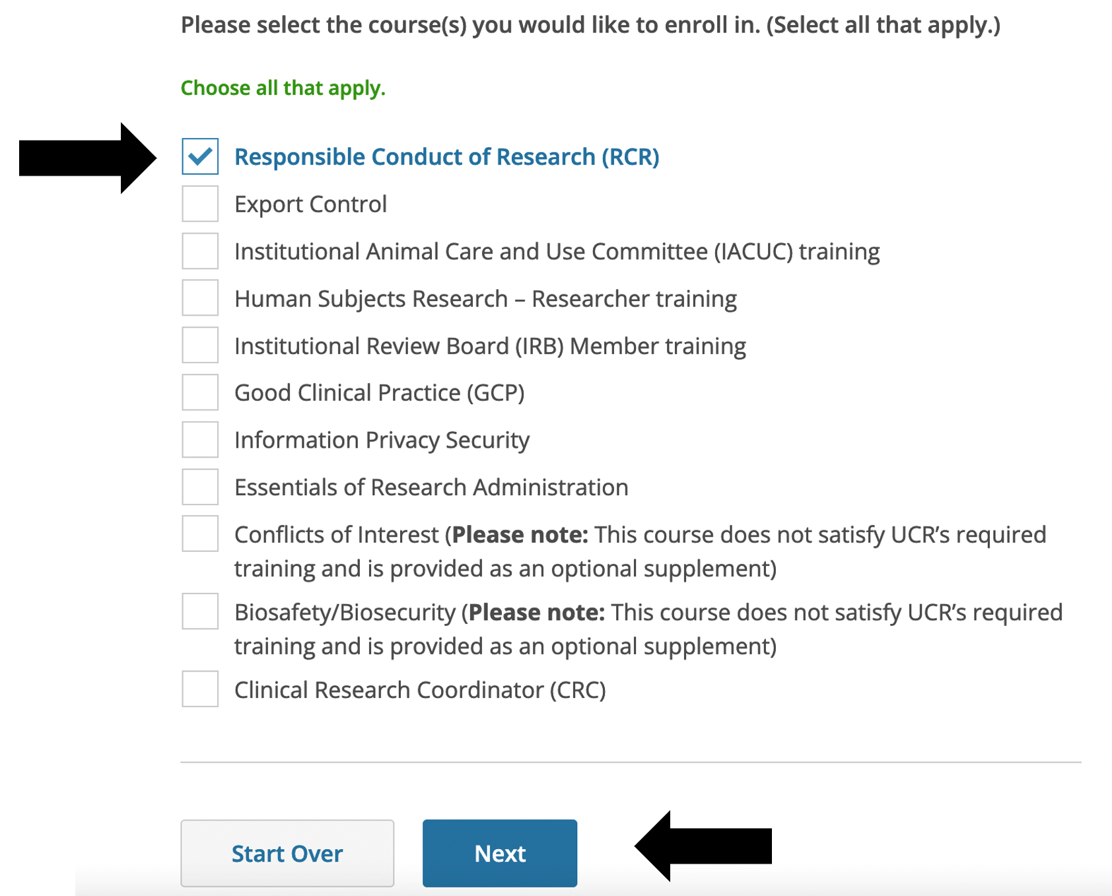
Task: Check Clinical Research Coordinator (CRC) box
Action: click(x=200, y=689)
